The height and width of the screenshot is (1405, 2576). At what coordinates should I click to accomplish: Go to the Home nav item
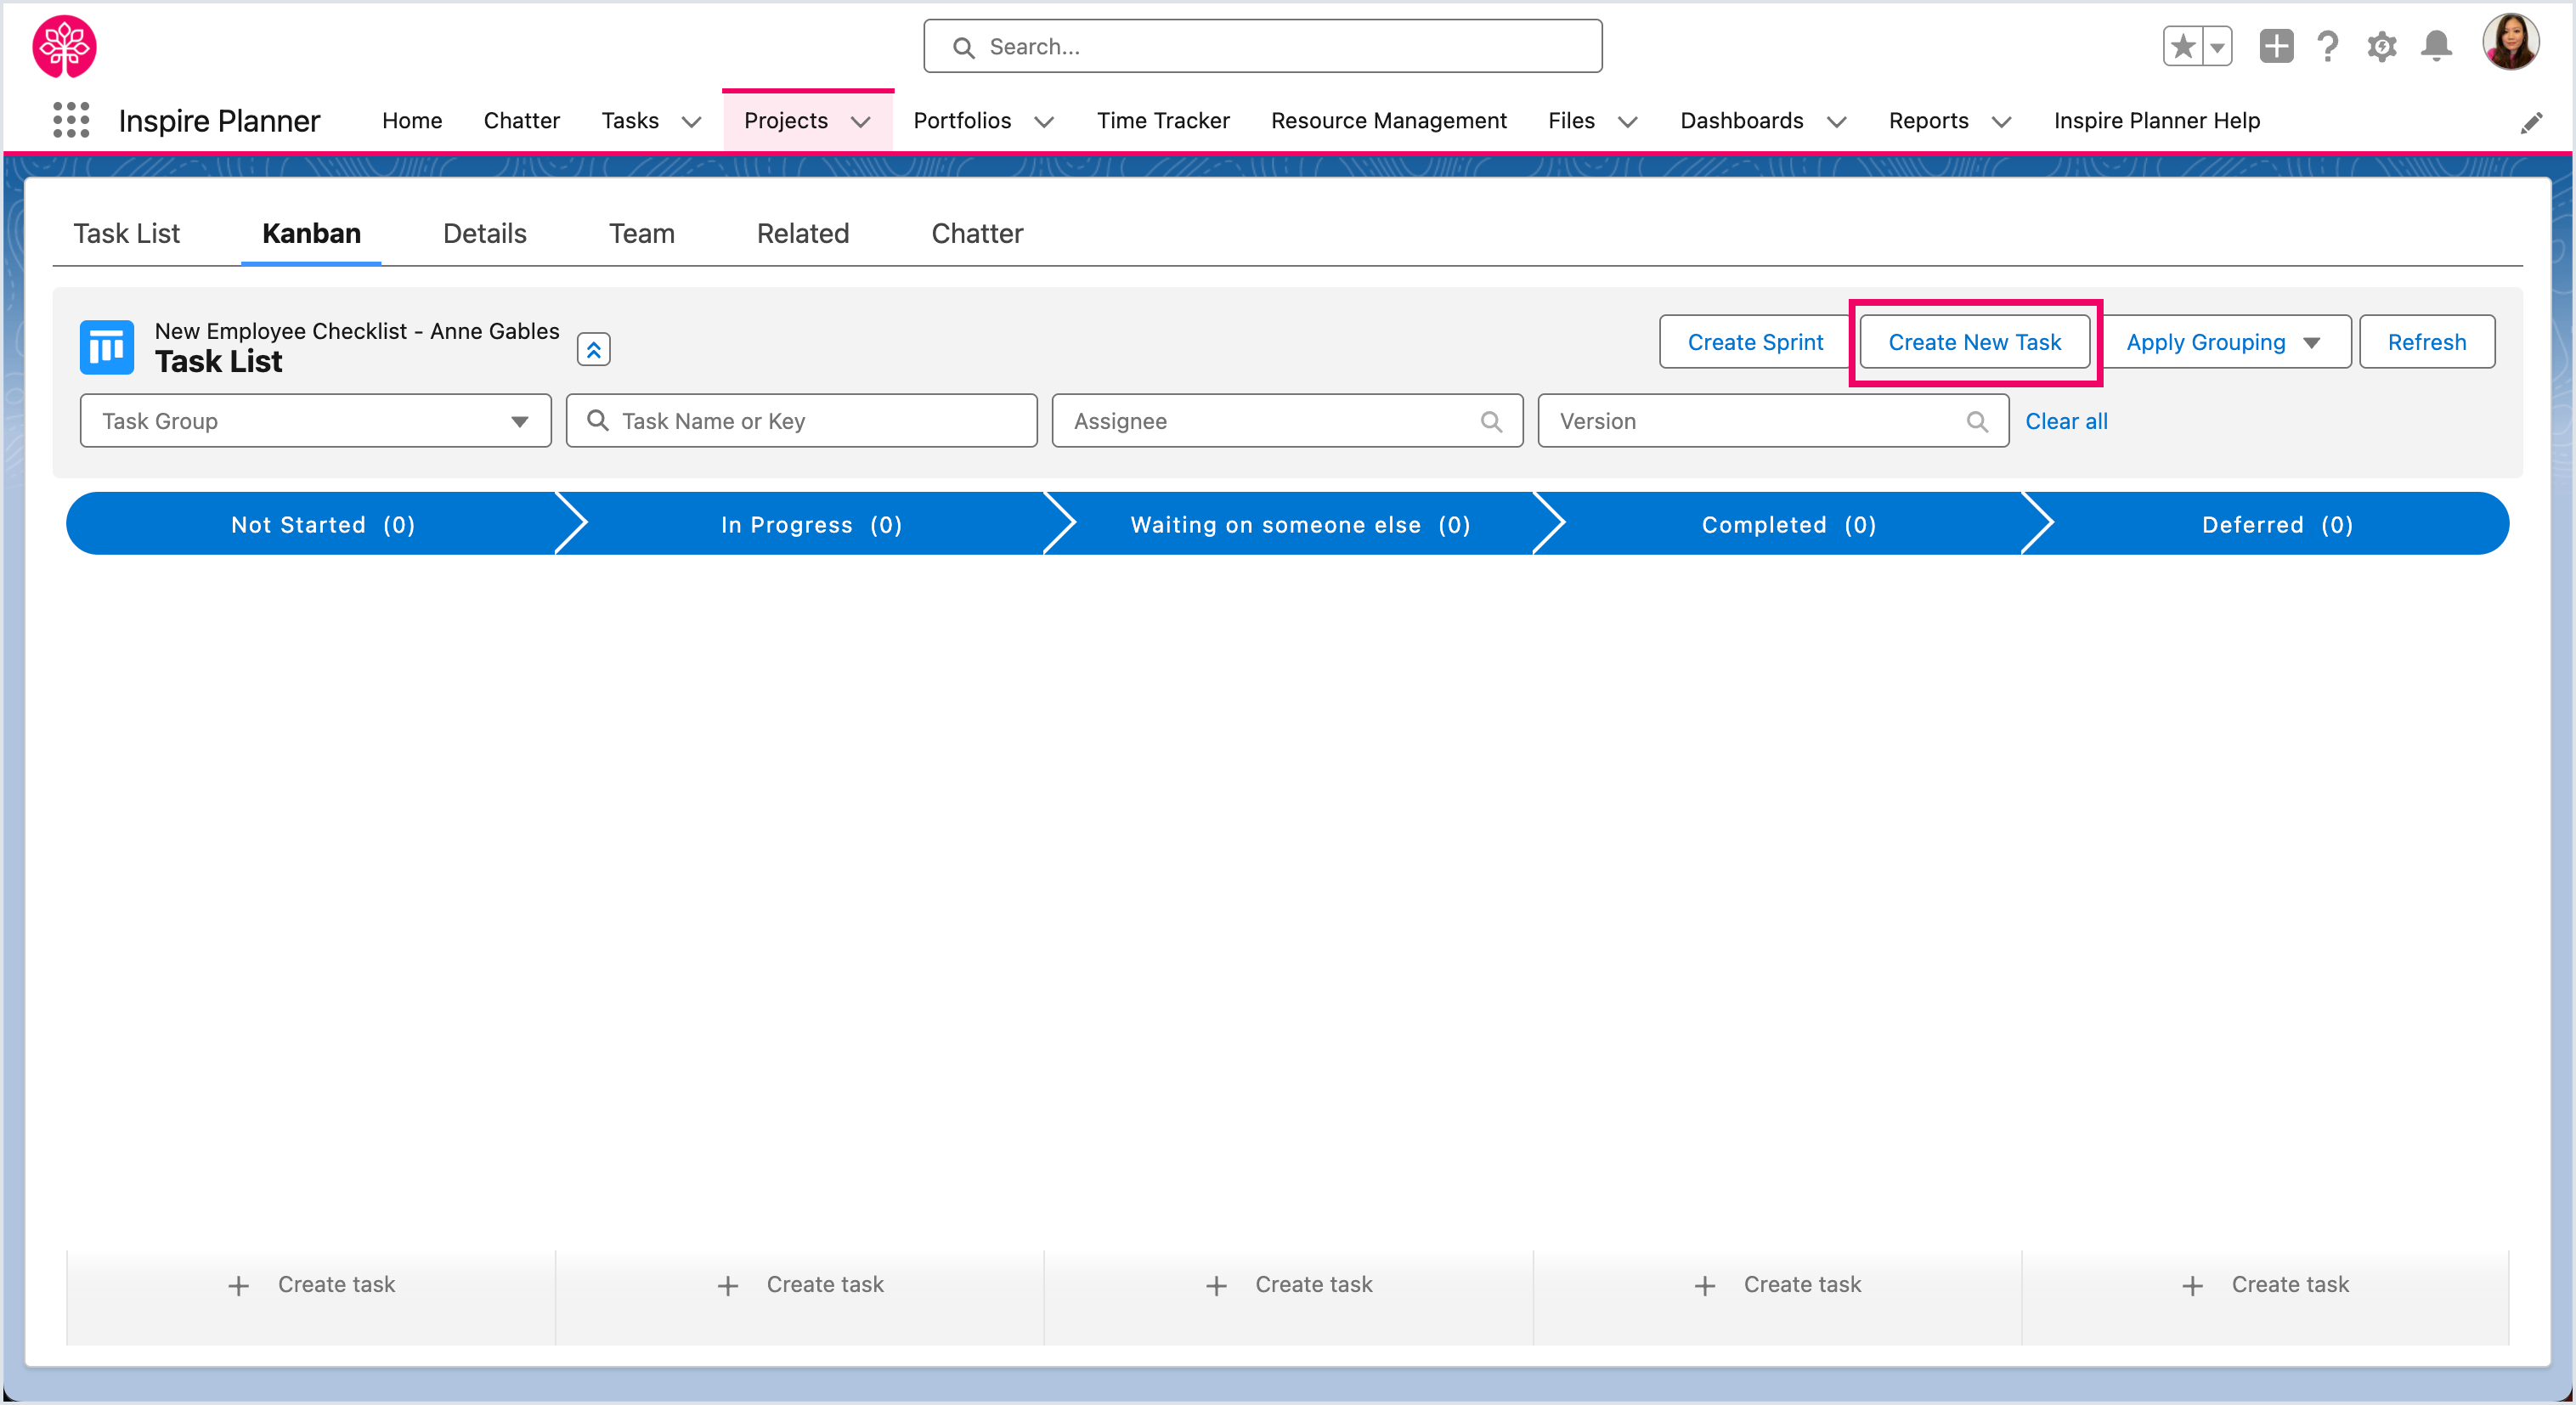tap(412, 120)
